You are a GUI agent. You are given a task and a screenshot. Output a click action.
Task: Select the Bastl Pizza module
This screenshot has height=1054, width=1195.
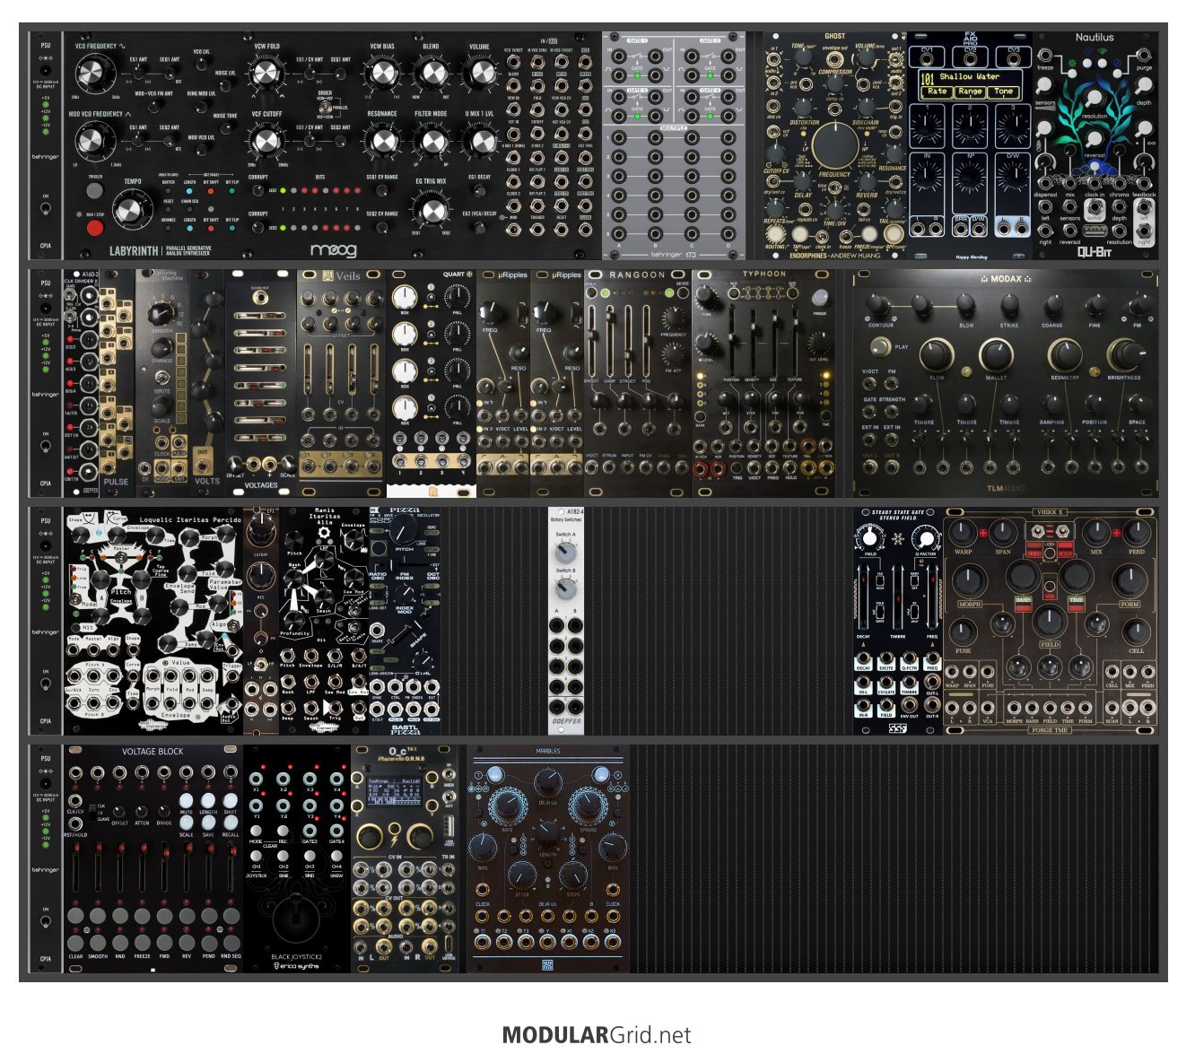click(405, 621)
